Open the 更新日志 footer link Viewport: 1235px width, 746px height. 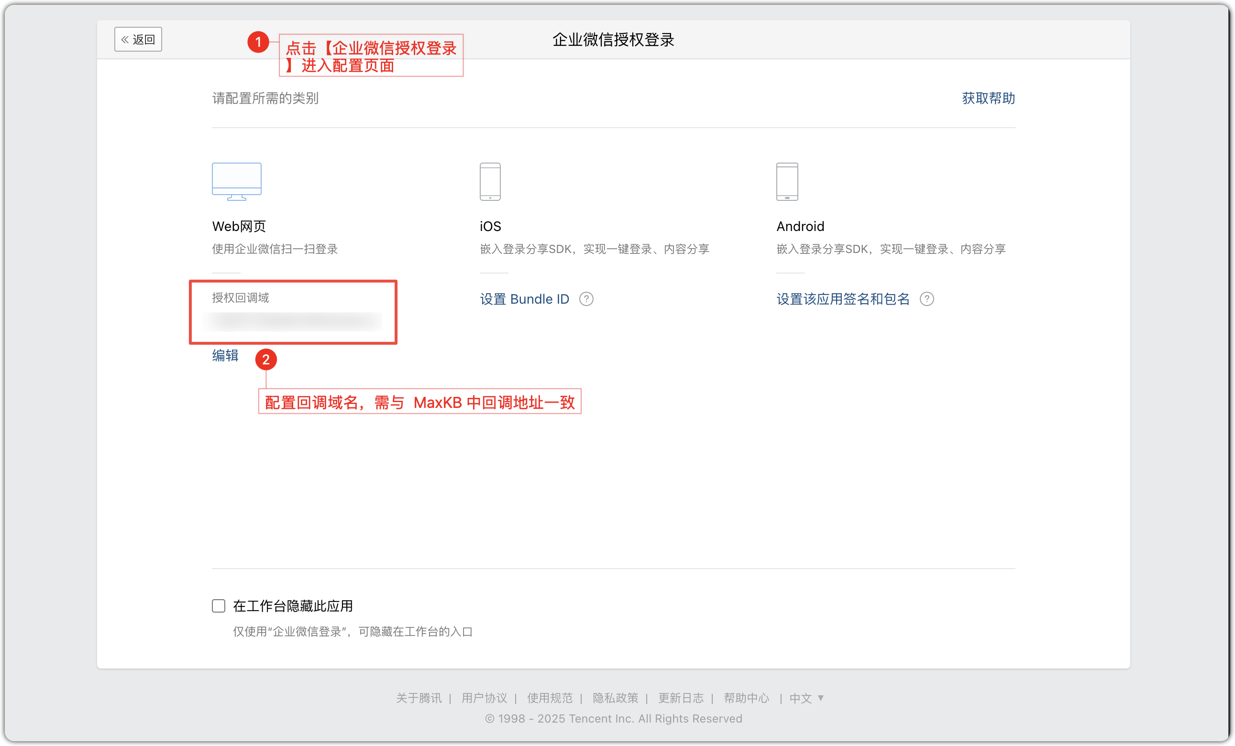pyautogui.click(x=681, y=698)
